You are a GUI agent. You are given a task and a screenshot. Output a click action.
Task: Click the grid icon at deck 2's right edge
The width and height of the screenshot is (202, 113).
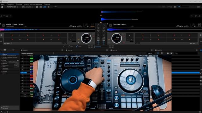(201, 35)
